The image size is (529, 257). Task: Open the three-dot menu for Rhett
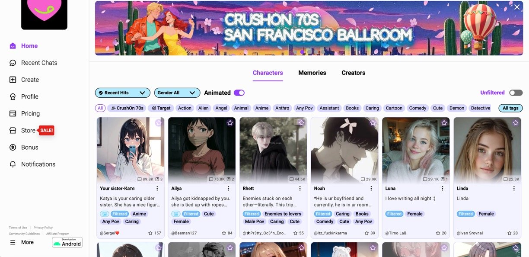(300, 189)
